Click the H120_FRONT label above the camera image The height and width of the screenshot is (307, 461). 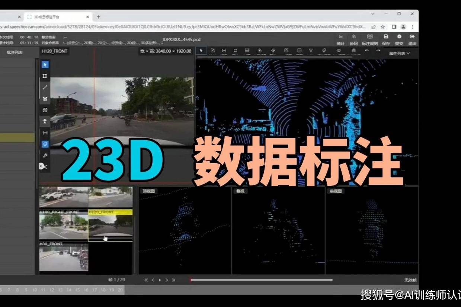(54, 51)
